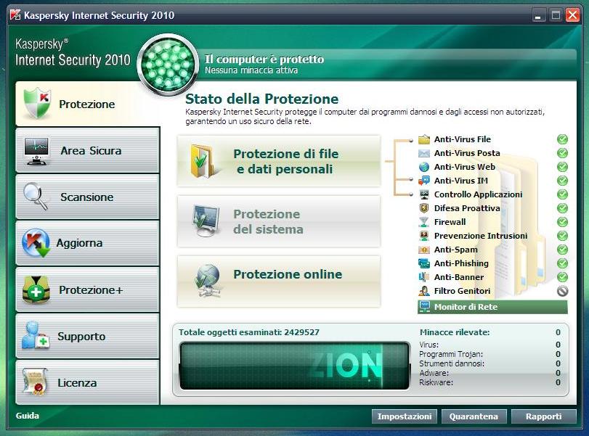The width and height of the screenshot is (589, 436).
Task: Open the Rapporti reports button
Action: [x=543, y=416]
